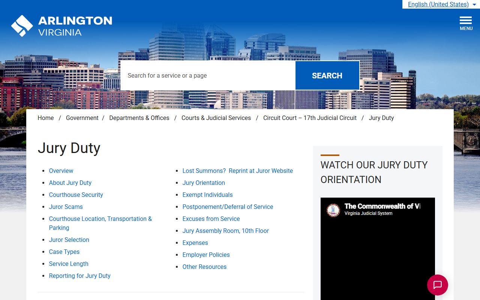Open Reporting for Jury Duty link
This screenshot has width=480, height=300.
(79, 276)
